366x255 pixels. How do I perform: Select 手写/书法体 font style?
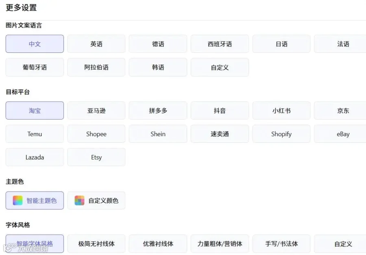[x=281, y=244]
